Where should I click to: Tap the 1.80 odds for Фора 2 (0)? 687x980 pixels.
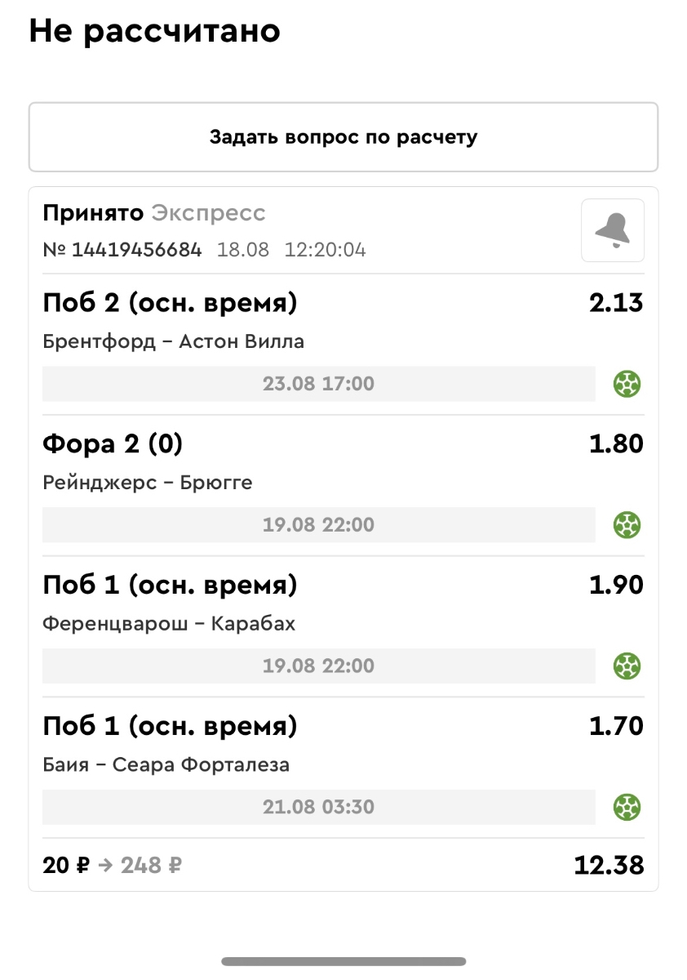[616, 444]
